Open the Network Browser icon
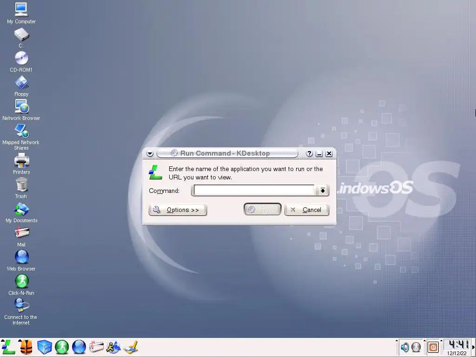This screenshot has height=357, width=476. click(x=21, y=110)
